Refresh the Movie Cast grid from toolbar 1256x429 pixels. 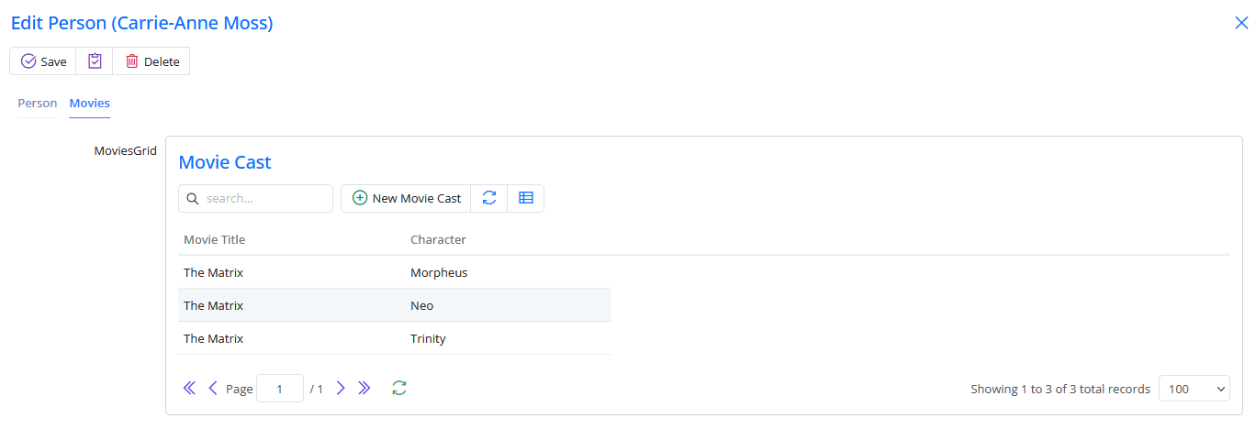click(489, 198)
